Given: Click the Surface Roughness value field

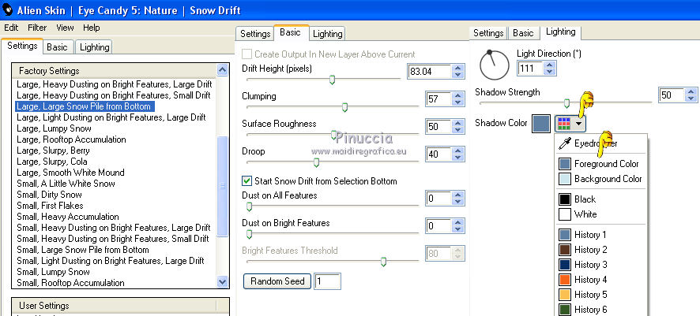Looking at the screenshot, I should tap(438, 126).
